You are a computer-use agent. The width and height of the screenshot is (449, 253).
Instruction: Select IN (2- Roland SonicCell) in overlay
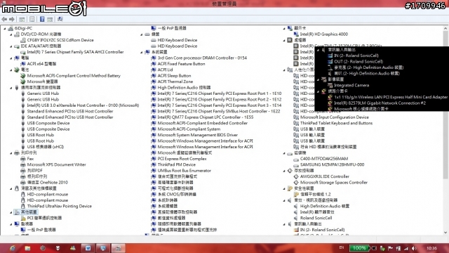(356, 56)
